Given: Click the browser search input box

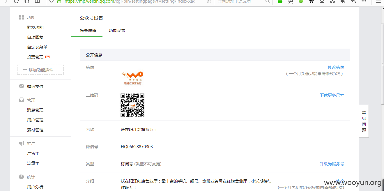Looking at the screenshot, I should coord(241,1).
